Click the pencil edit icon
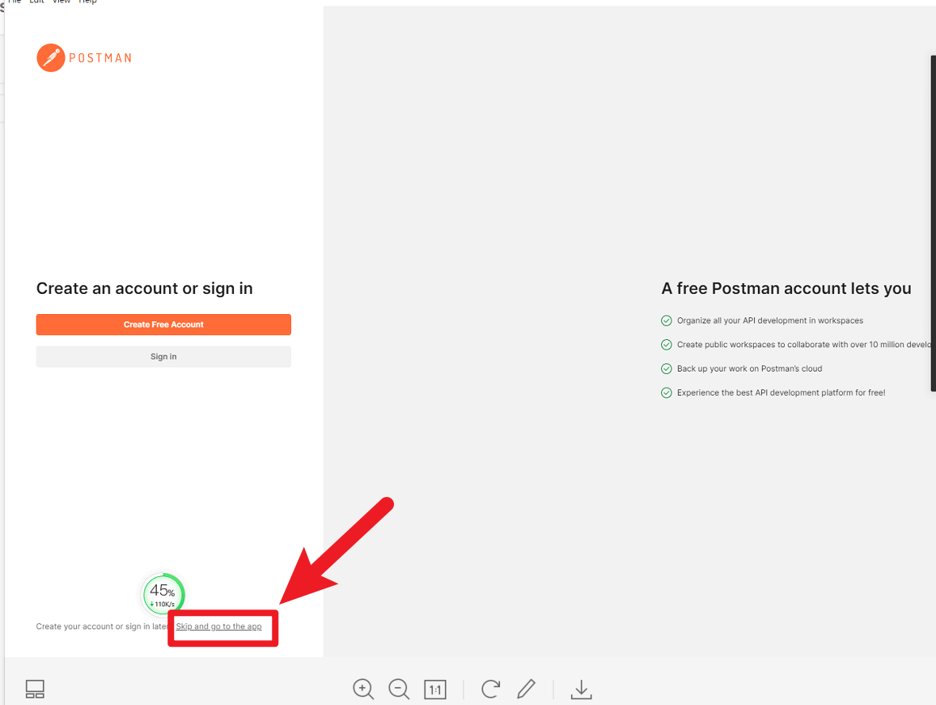 527,689
